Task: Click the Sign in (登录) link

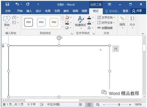Action: (x=125, y=11)
